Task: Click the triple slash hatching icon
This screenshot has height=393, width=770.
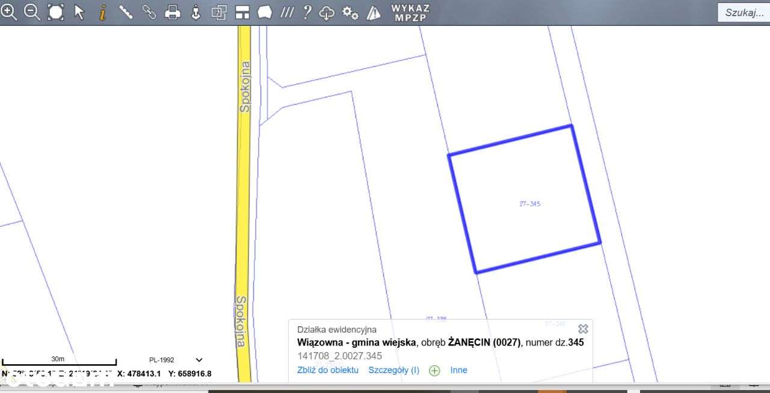Action: (x=288, y=12)
